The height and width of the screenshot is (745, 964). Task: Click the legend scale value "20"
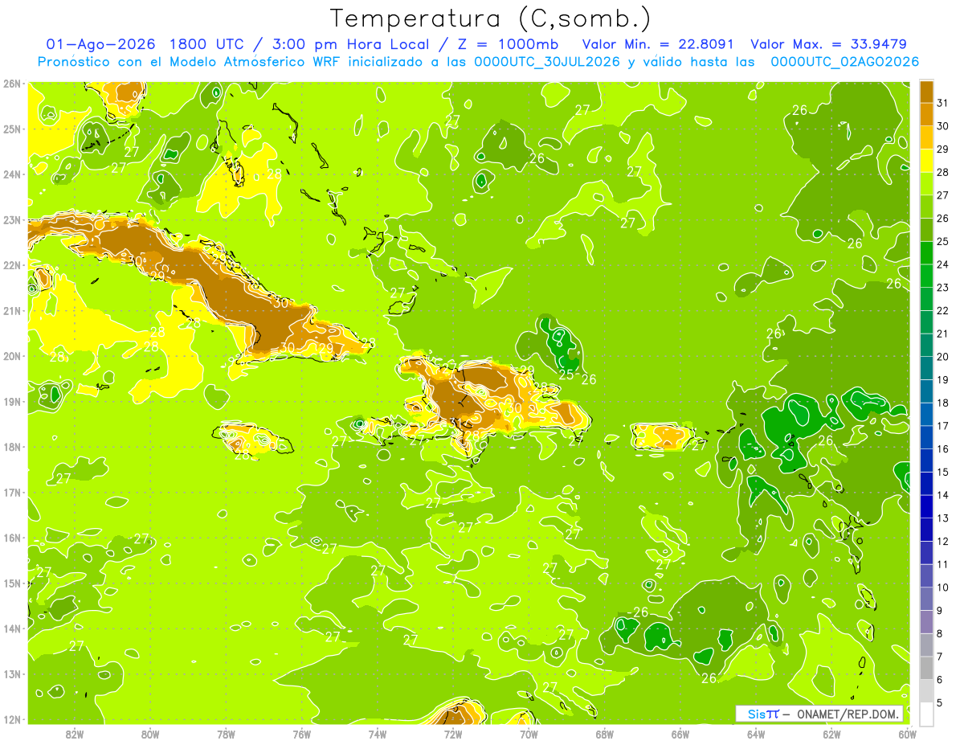tap(943, 356)
